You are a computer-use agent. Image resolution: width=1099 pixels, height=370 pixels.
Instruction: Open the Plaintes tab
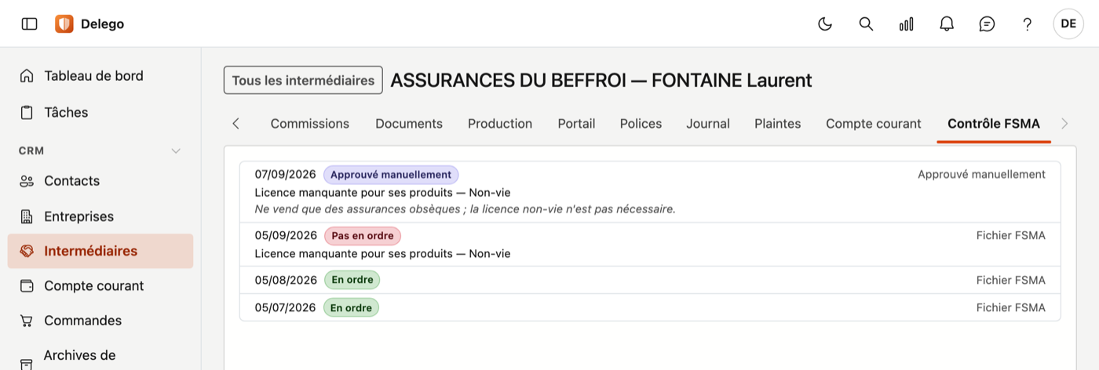coord(778,124)
